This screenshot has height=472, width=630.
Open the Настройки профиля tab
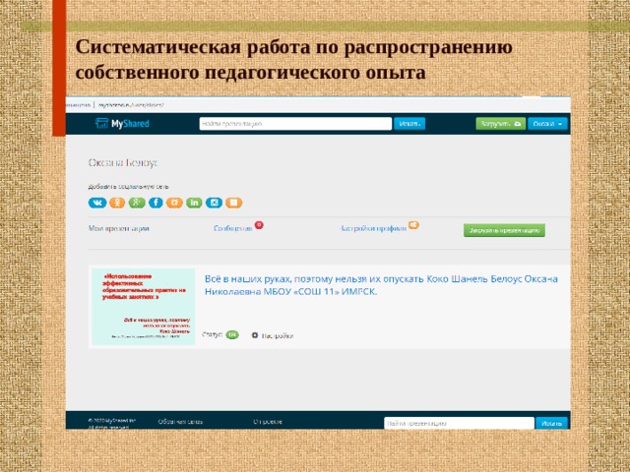click(x=374, y=228)
